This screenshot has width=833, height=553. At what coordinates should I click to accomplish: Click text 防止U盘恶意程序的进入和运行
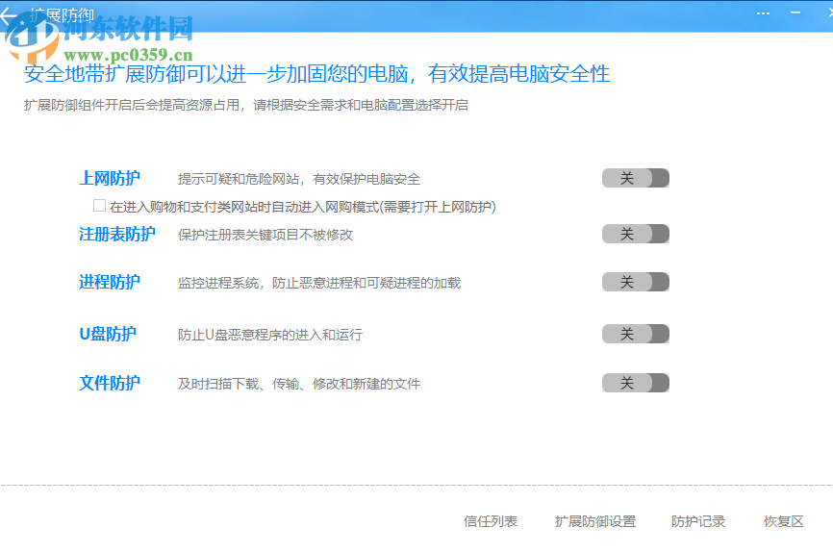click(270, 335)
